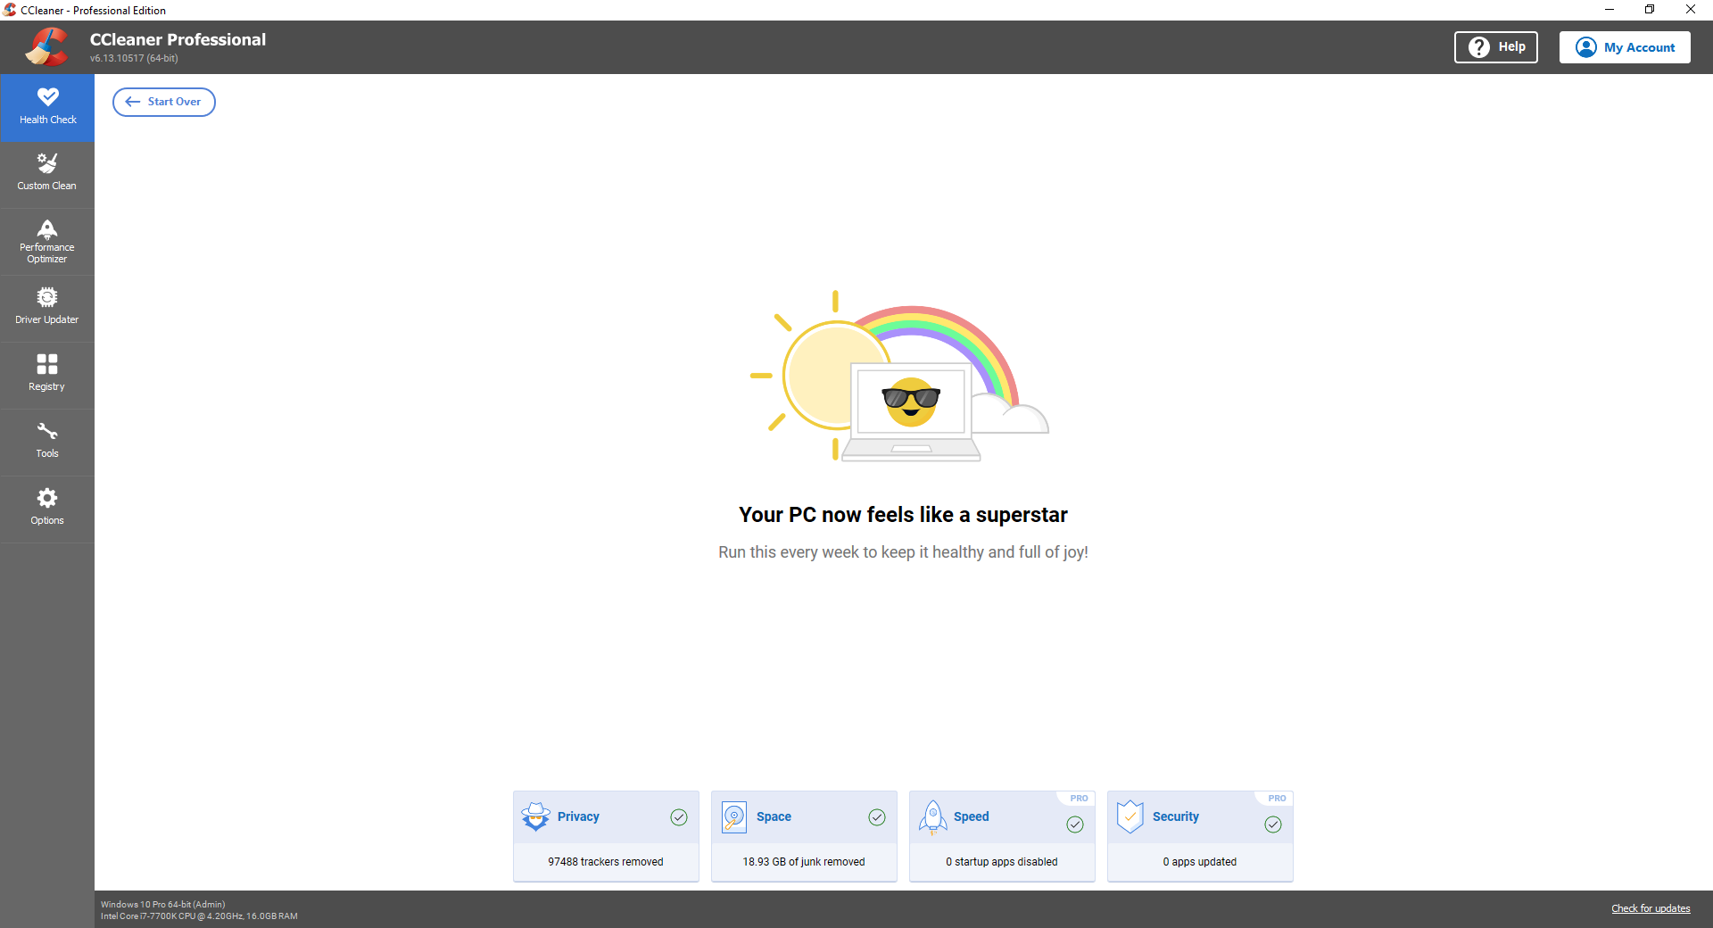Click the title bar CCleaner icon
1713x928 pixels.
(x=10, y=10)
